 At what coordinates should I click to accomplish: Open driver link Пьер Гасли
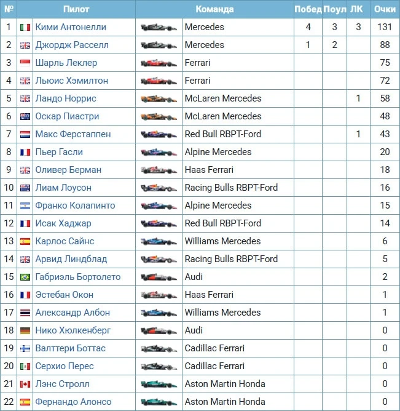[x=59, y=152]
